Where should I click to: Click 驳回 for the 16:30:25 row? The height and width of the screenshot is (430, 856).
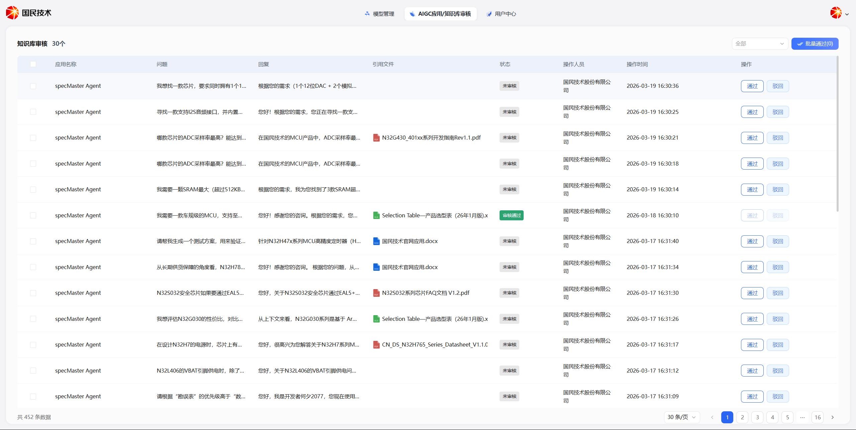pyautogui.click(x=778, y=112)
